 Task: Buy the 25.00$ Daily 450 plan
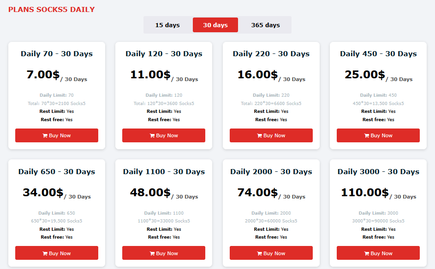[378, 135]
